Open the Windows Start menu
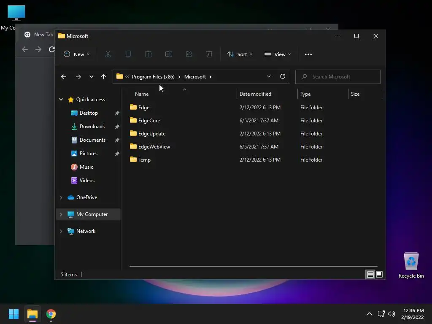This screenshot has height=324, width=432. coord(14,314)
